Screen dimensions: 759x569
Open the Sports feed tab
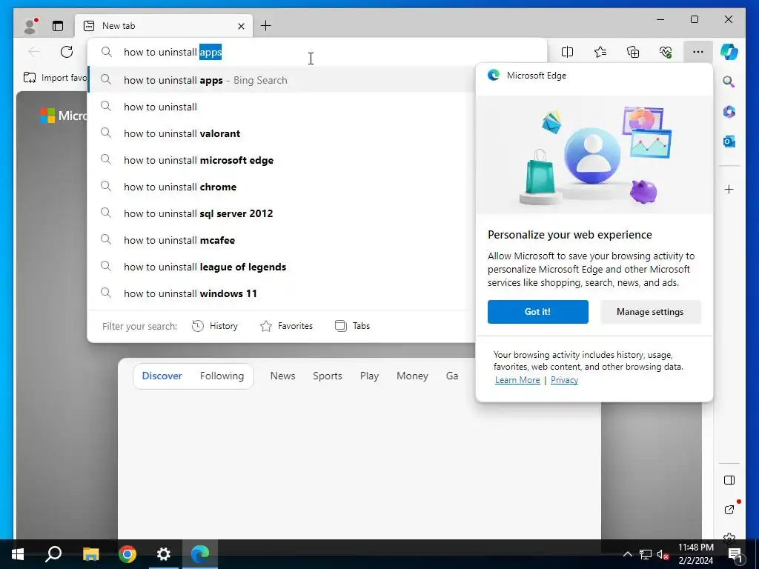pyautogui.click(x=327, y=376)
